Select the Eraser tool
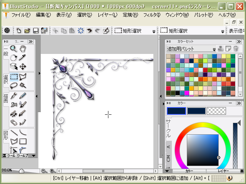 [x=14, y=122]
